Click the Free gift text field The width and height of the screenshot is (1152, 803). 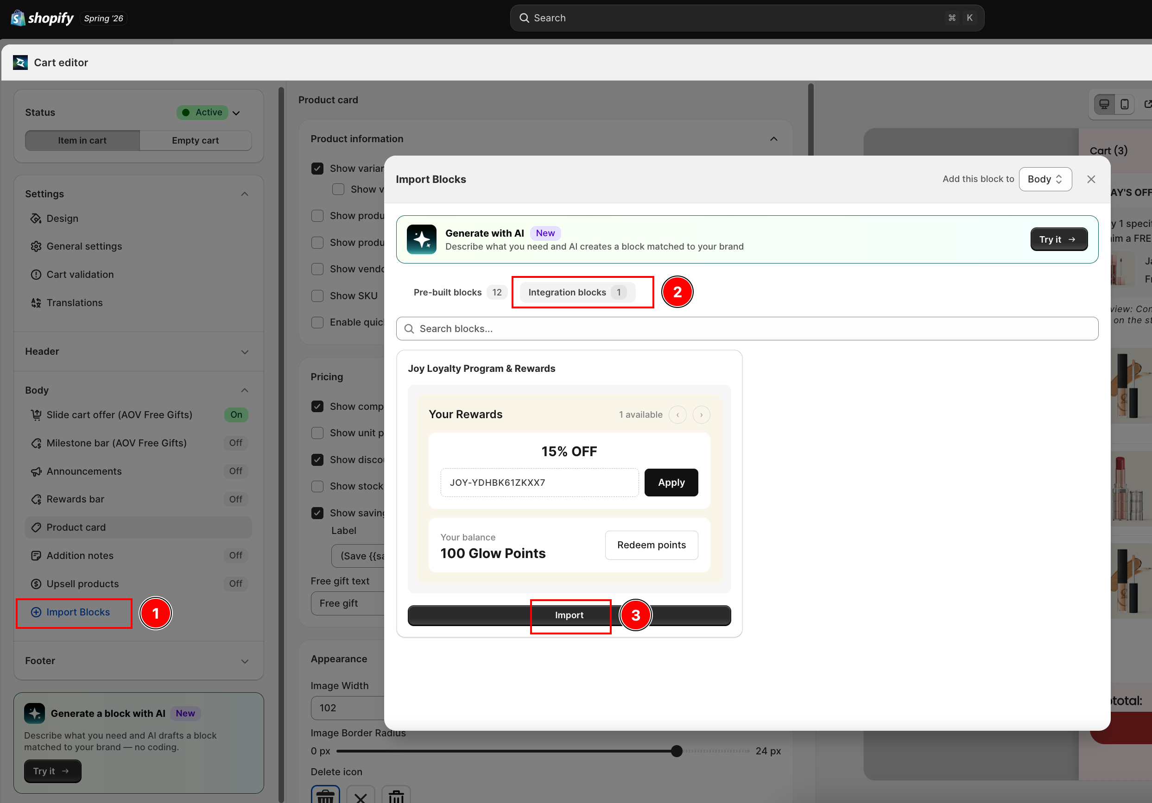click(347, 603)
